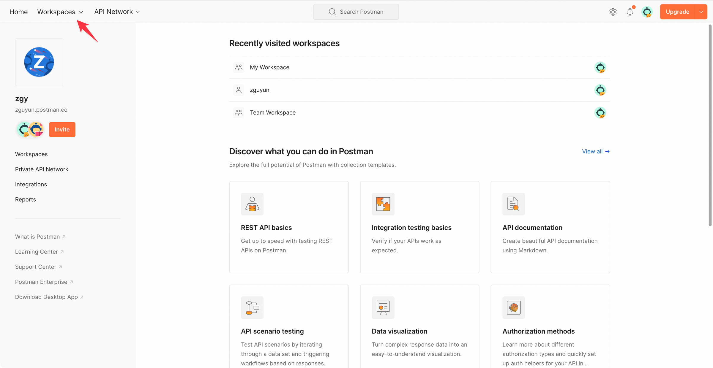
Task: Open the settings gear icon
Action: [613, 12]
